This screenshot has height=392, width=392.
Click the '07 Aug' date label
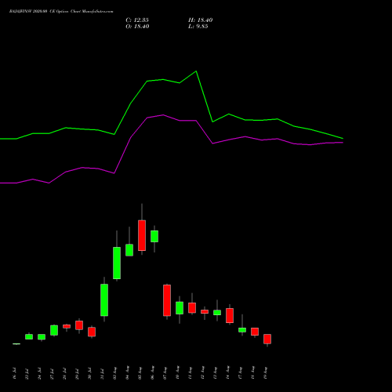(165, 373)
